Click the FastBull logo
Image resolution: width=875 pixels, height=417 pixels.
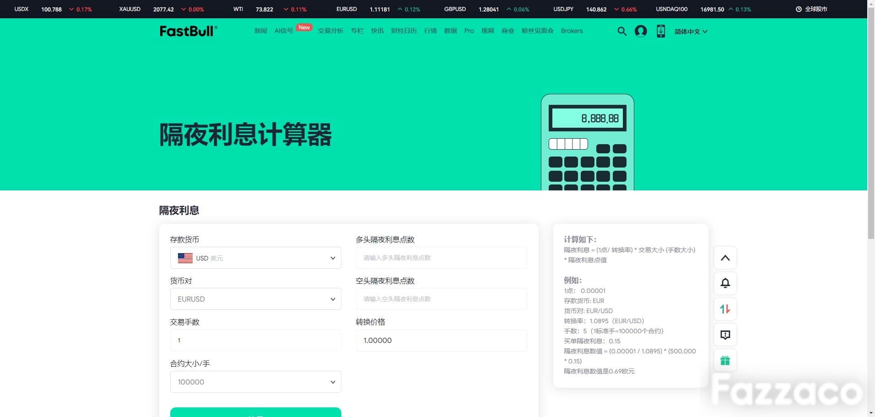click(189, 31)
